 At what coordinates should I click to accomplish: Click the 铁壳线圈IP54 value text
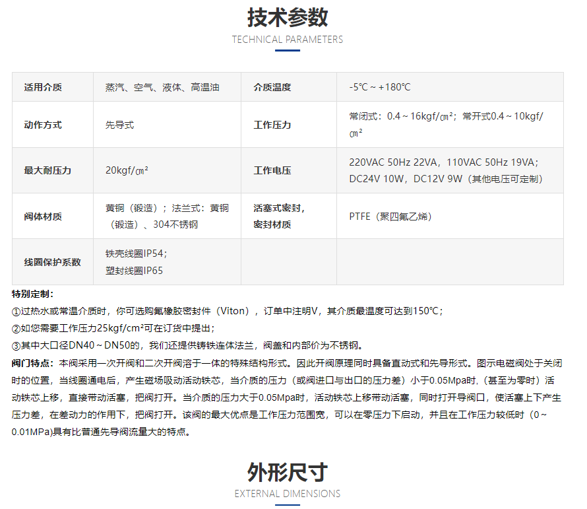coord(137,254)
